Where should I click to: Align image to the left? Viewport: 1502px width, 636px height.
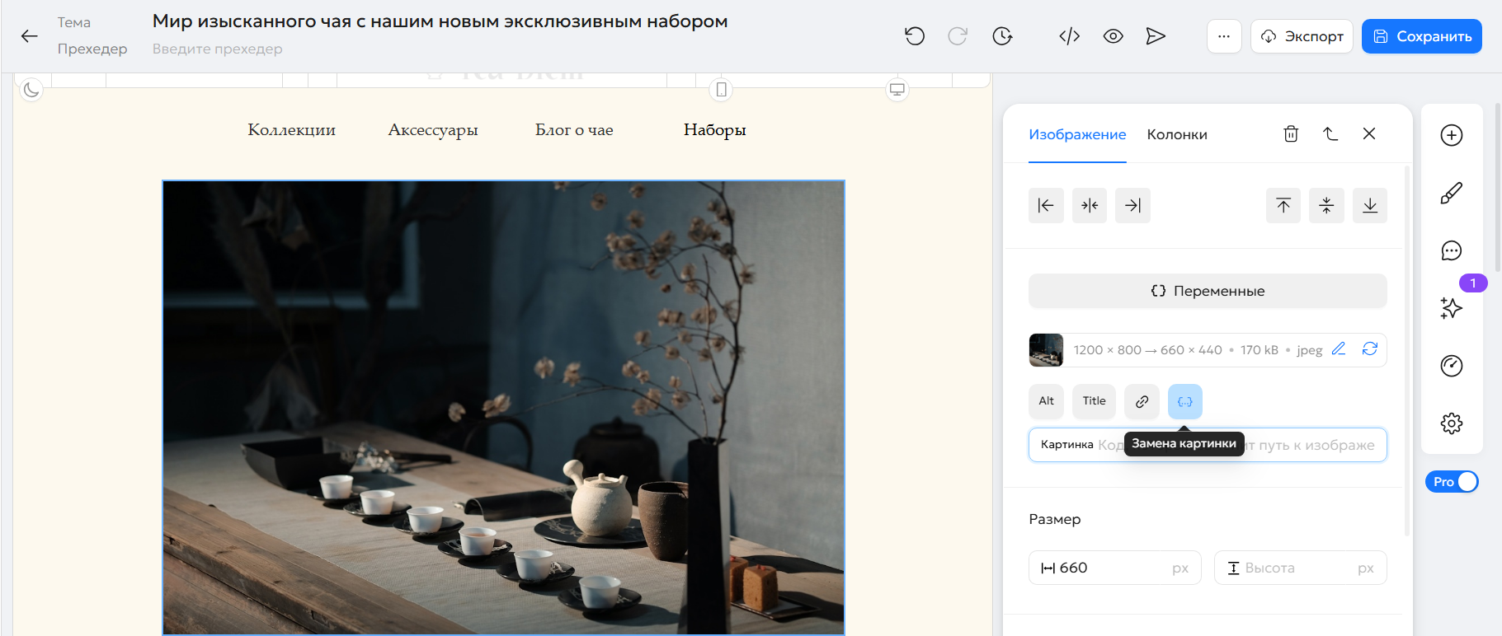click(1046, 205)
